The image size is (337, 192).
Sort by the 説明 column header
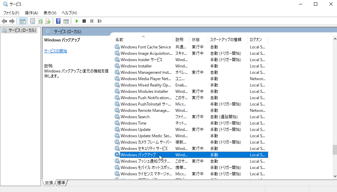pyautogui.click(x=181, y=39)
